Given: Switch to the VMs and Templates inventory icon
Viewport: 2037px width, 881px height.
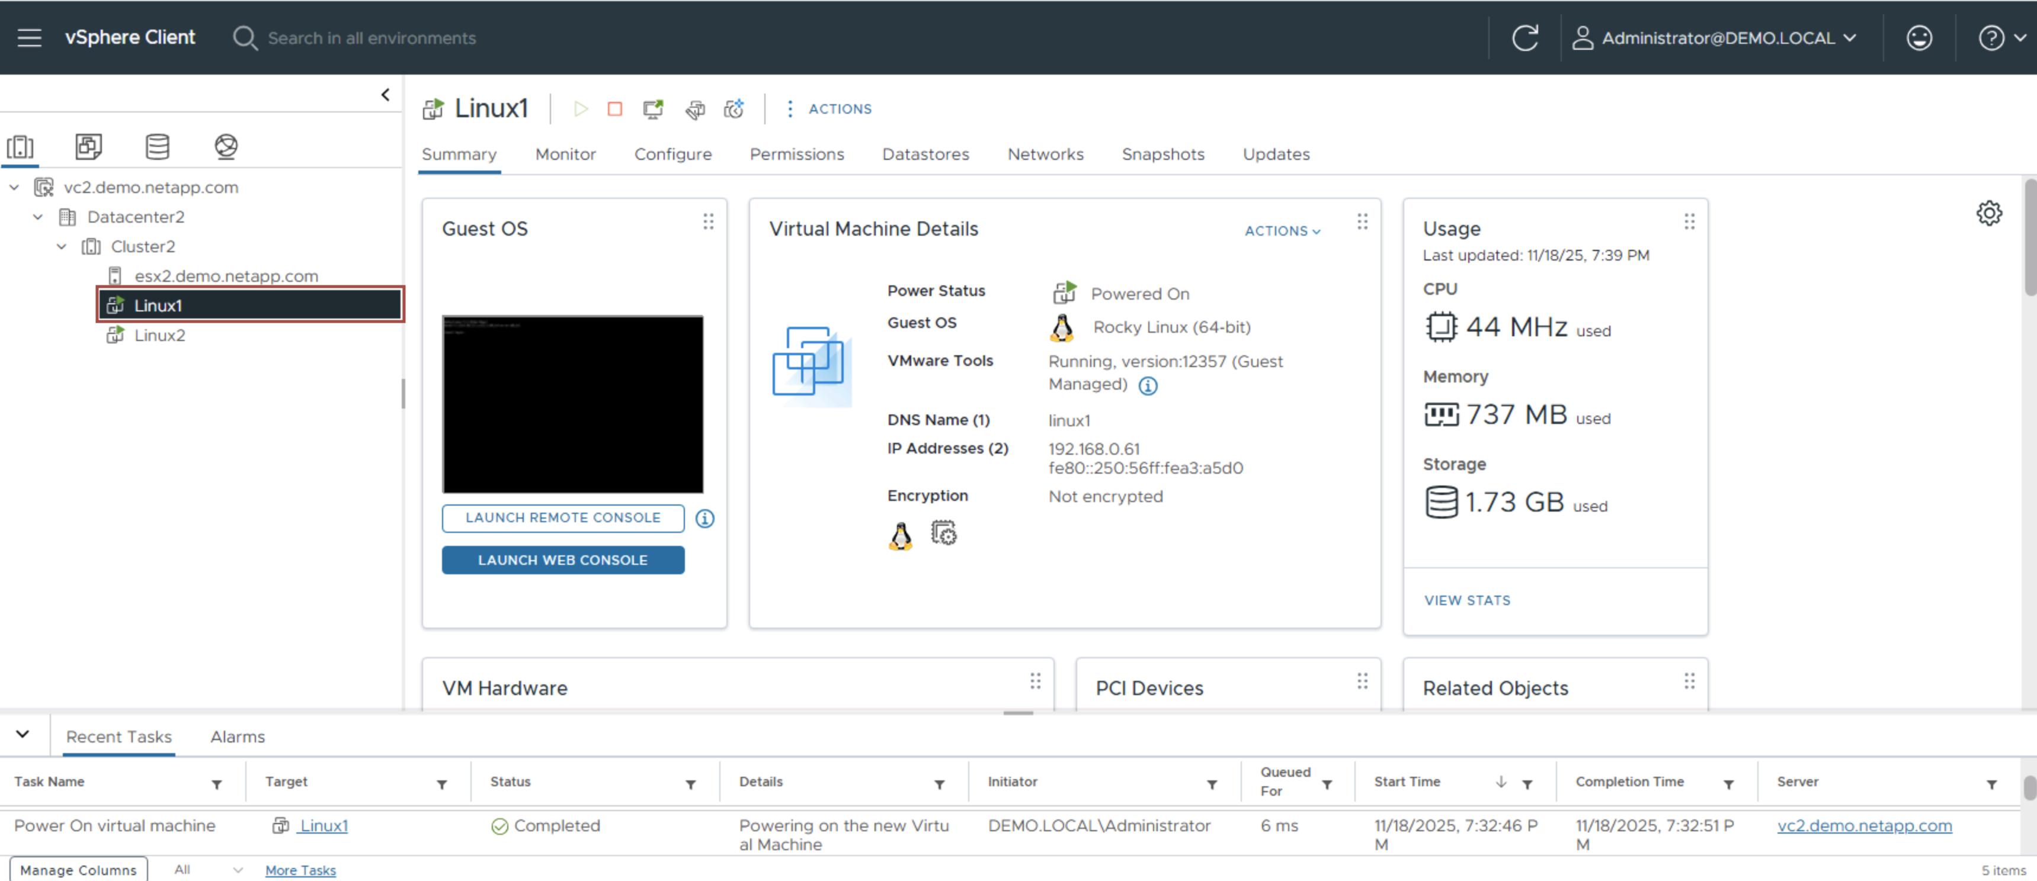Looking at the screenshot, I should [88, 147].
